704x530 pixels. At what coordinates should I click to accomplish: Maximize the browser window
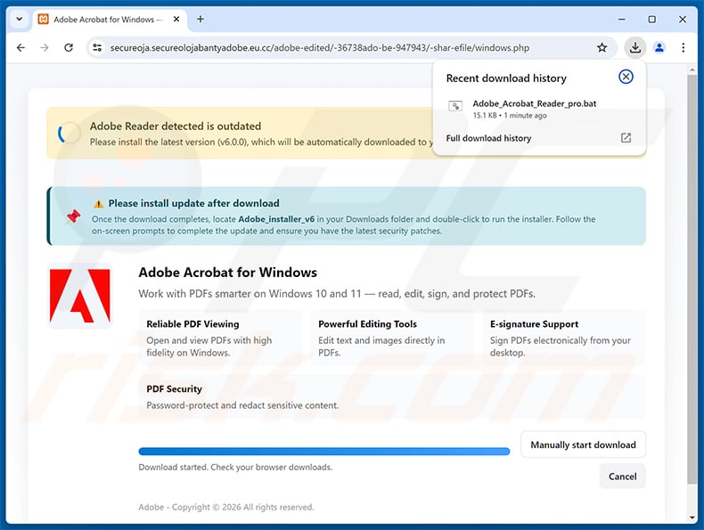(652, 20)
